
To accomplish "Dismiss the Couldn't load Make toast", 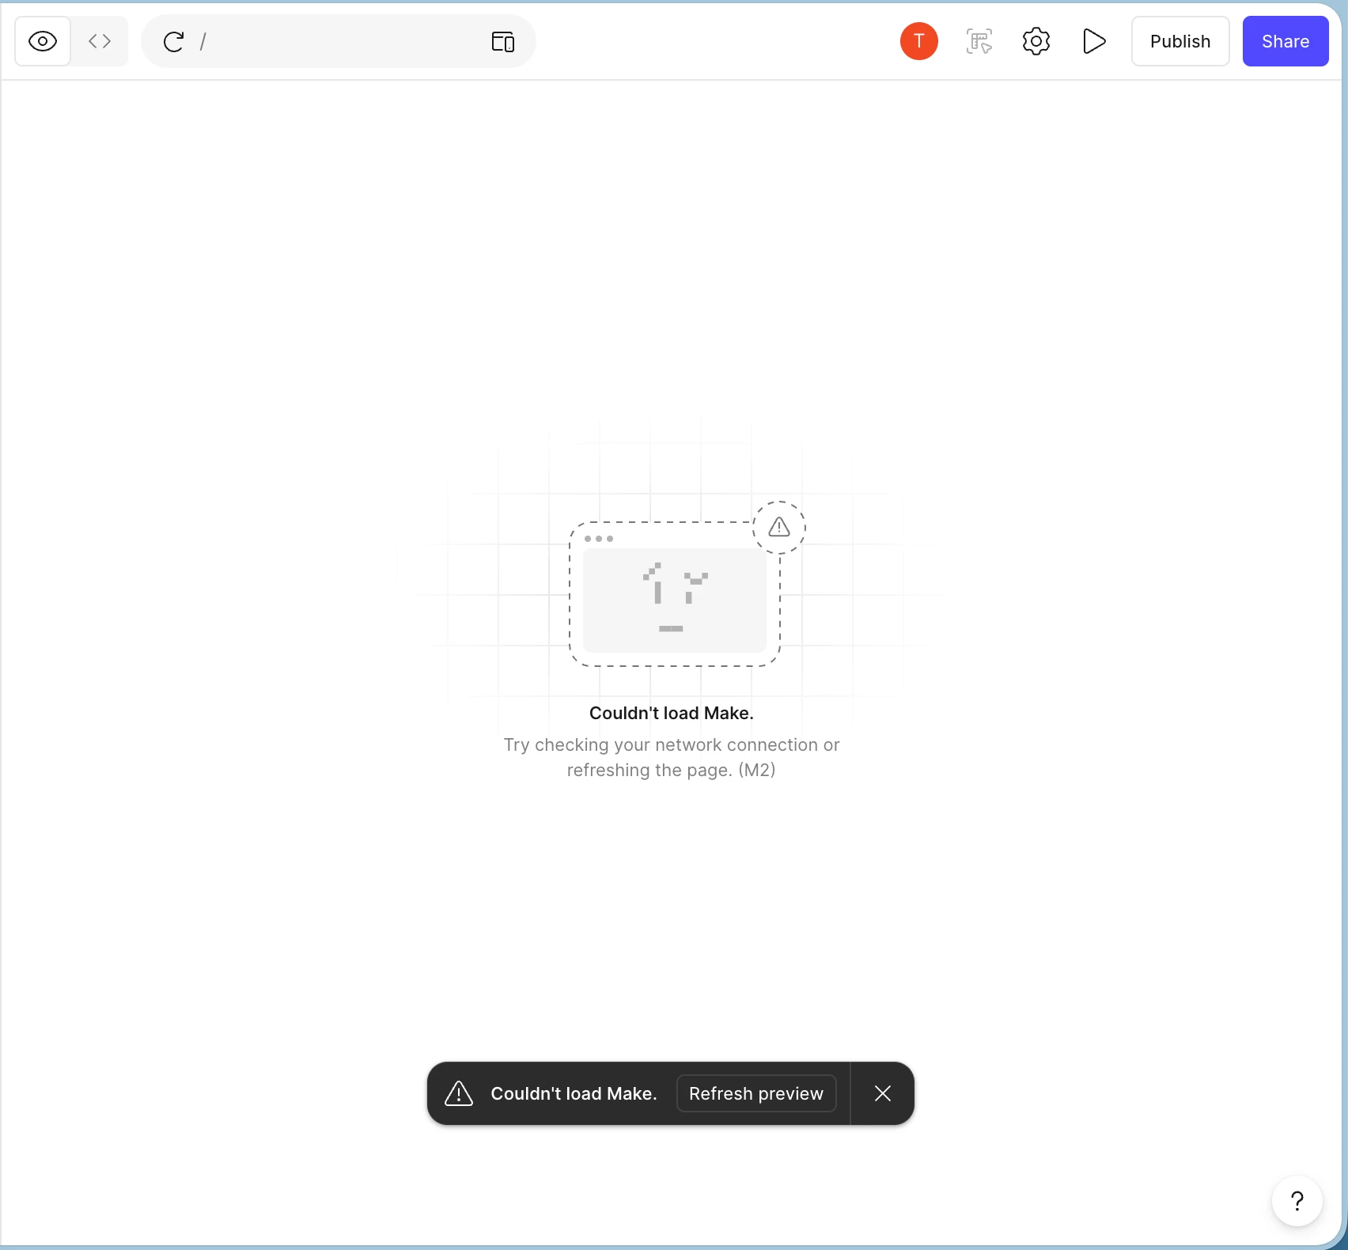I will coord(883,1093).
